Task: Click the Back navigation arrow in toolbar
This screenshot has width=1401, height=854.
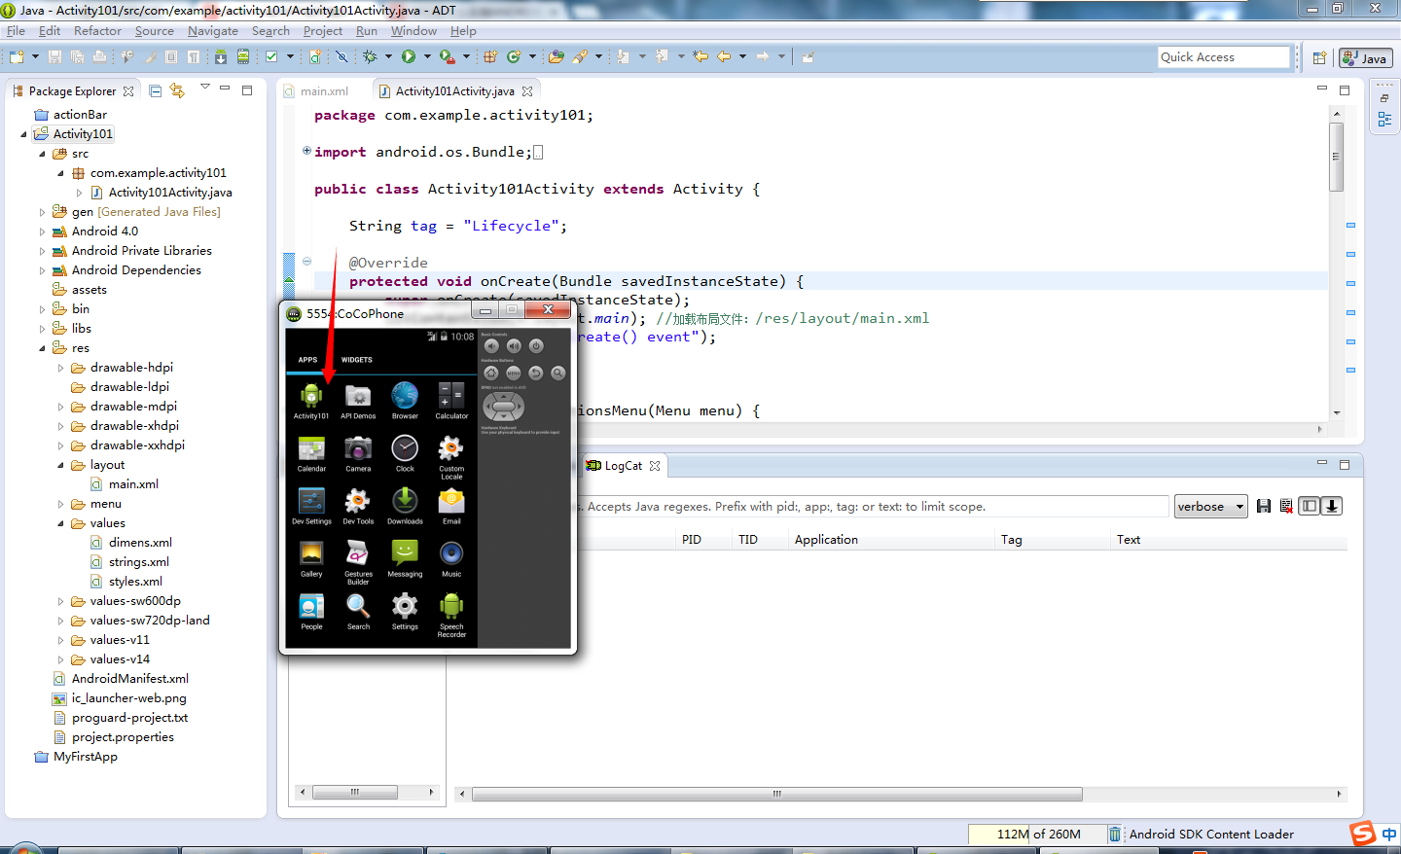Action: 724,56
